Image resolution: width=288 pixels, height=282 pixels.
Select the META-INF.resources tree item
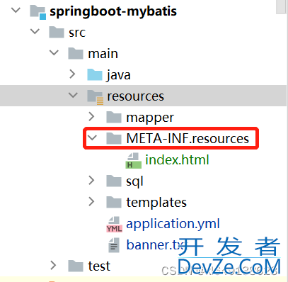pos(188,138)
